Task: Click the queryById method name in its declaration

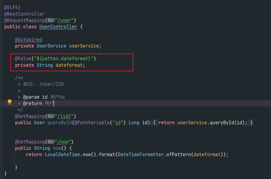Action: (x=59, y=122)
